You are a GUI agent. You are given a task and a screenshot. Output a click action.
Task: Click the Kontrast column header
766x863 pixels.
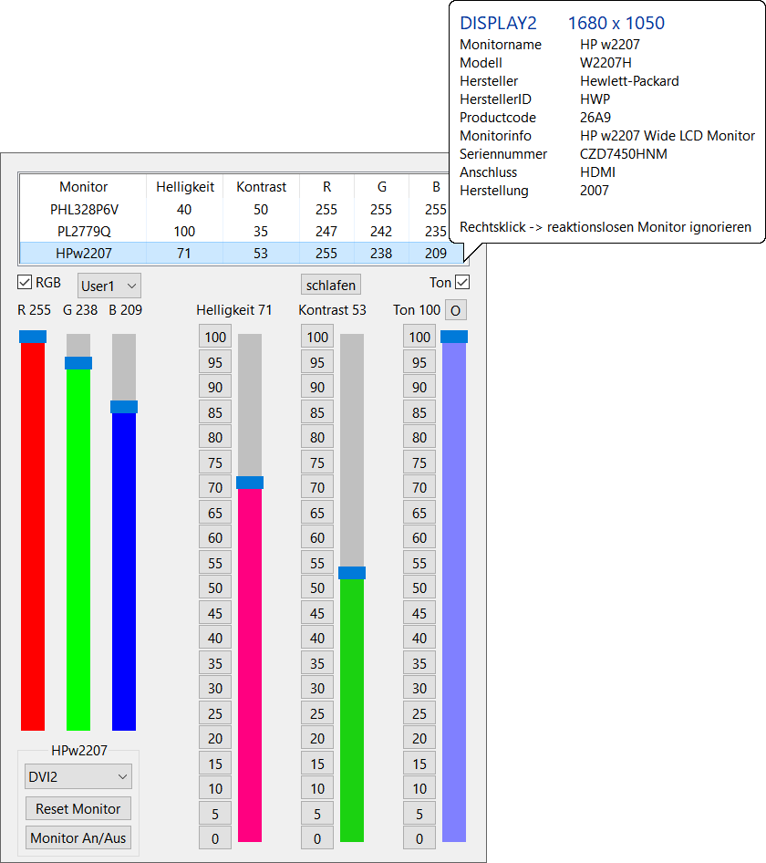pos(262,187)
